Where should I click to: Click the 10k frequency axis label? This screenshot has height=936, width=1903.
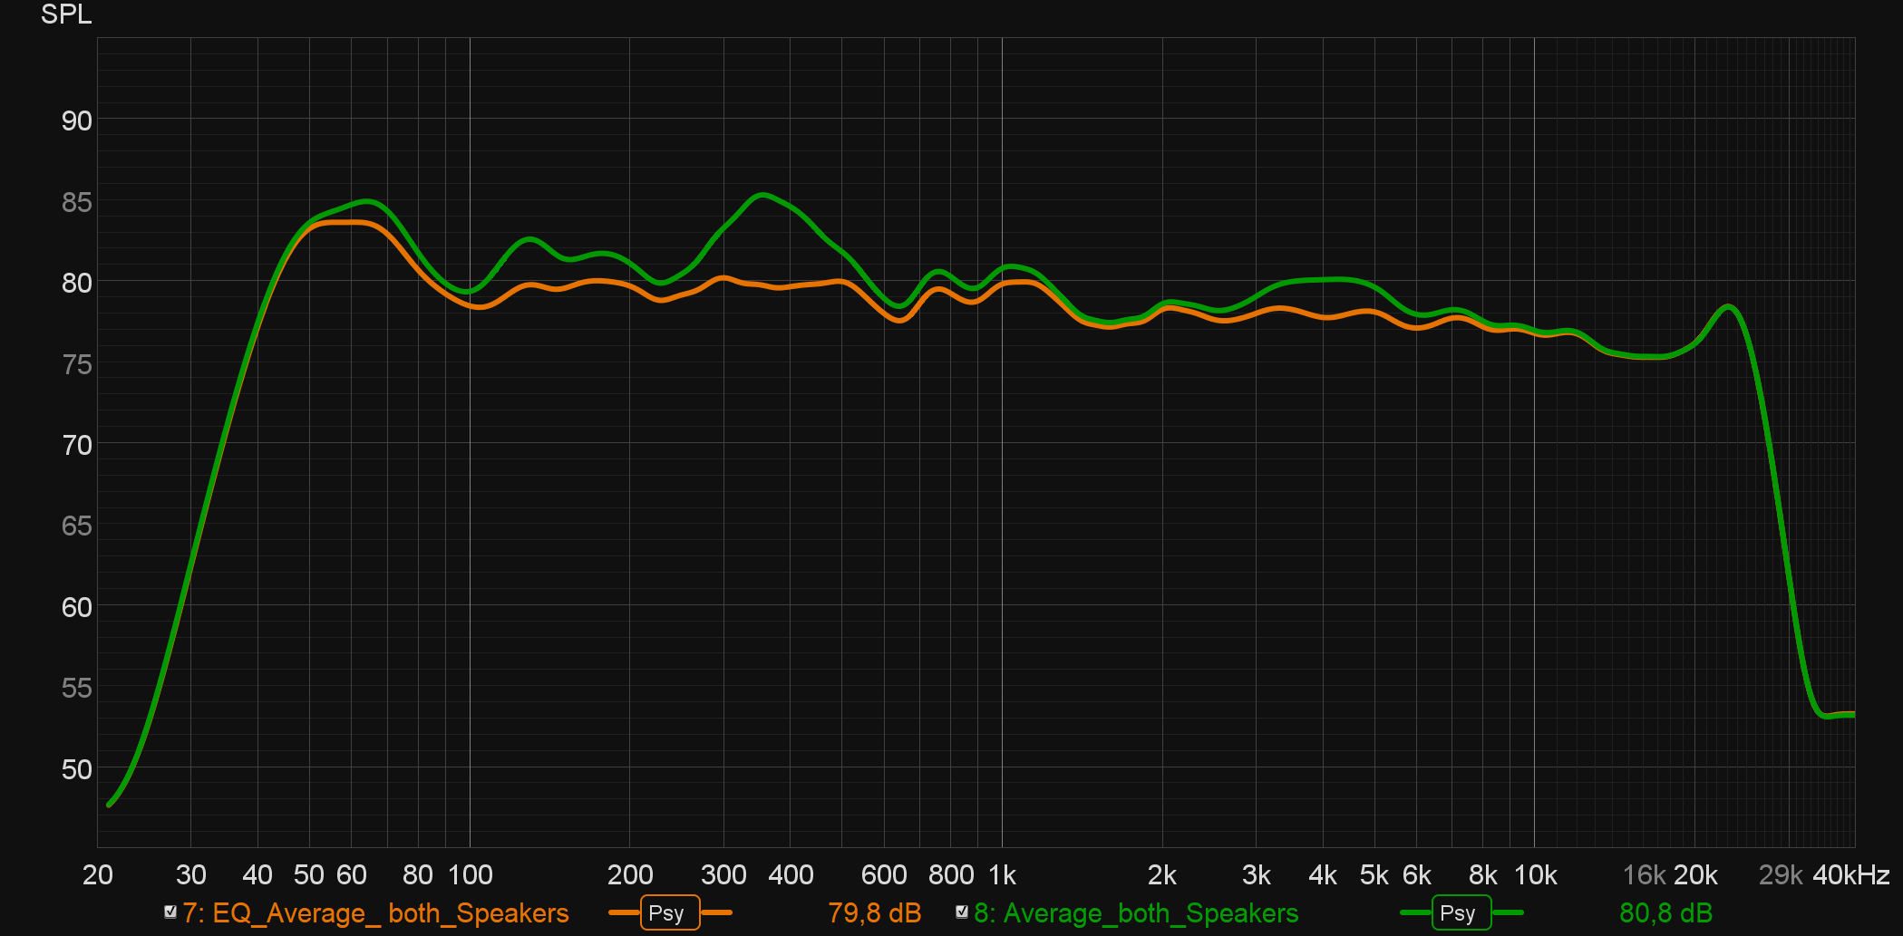(1536, 874)
